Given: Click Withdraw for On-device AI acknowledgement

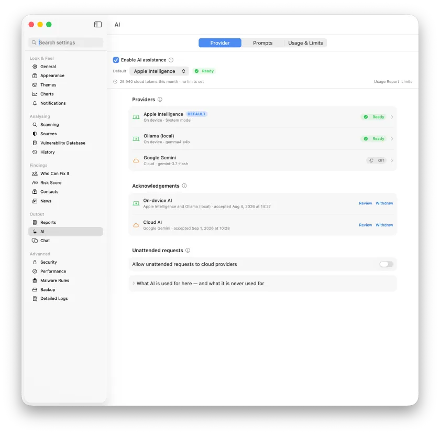Looking at the screenshot, I should (384, 203).
